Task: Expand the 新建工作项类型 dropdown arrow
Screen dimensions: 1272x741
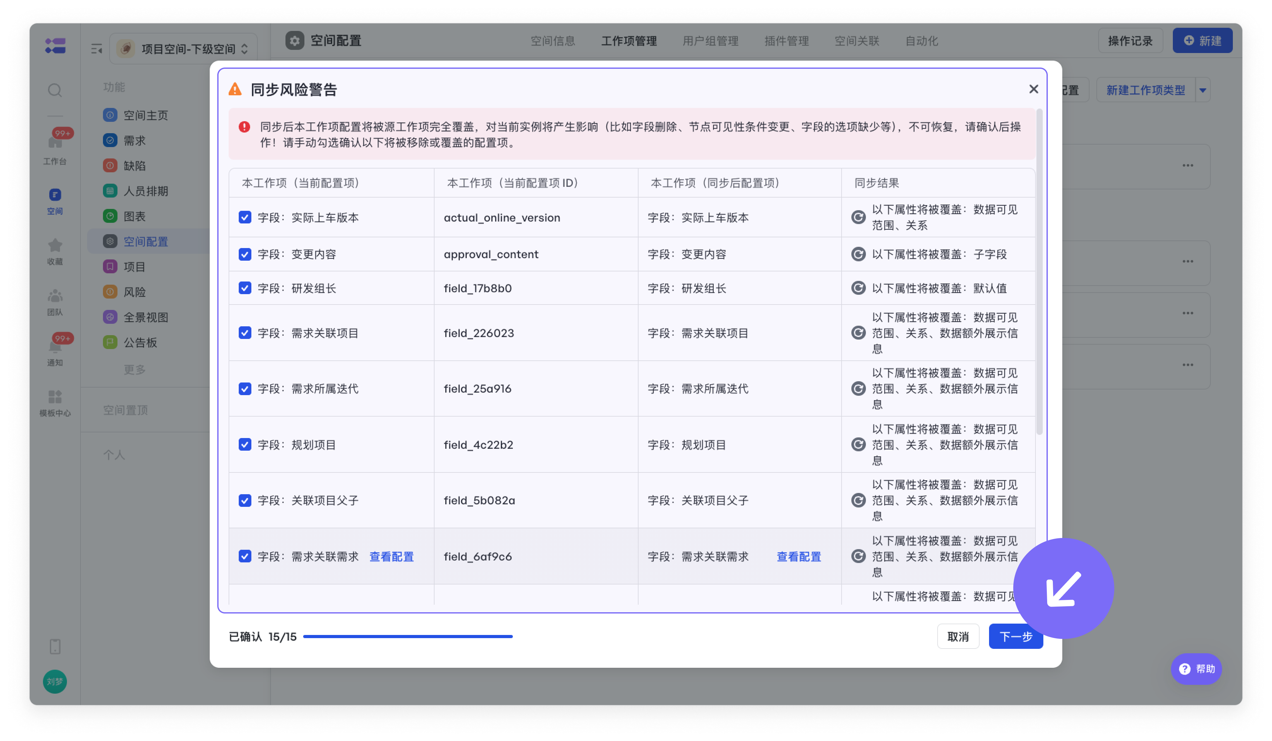Action: [1203, 90]
